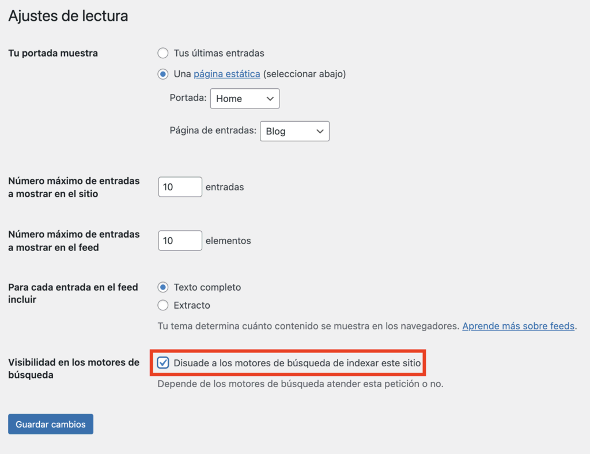Open "Aprende más sobre feeds" link
The image size is (590, 454).
519,326
